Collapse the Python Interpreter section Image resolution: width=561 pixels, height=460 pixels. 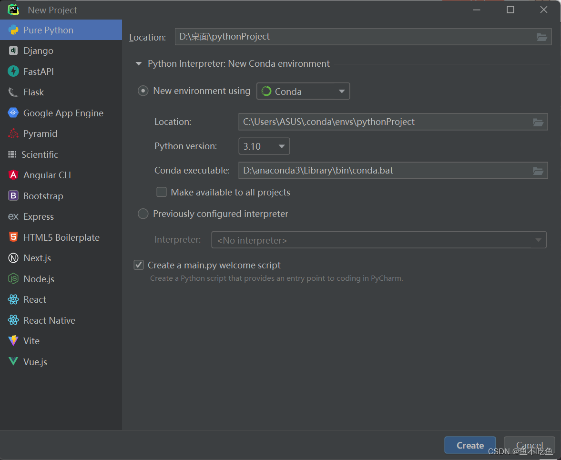pyautogui.click(x=138, y=64)
